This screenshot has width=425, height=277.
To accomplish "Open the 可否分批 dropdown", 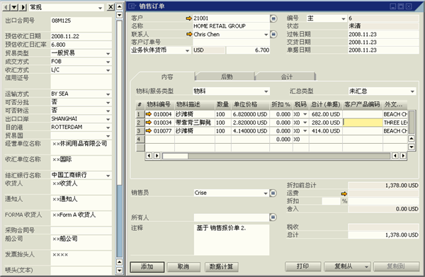I will click(108, 103).
